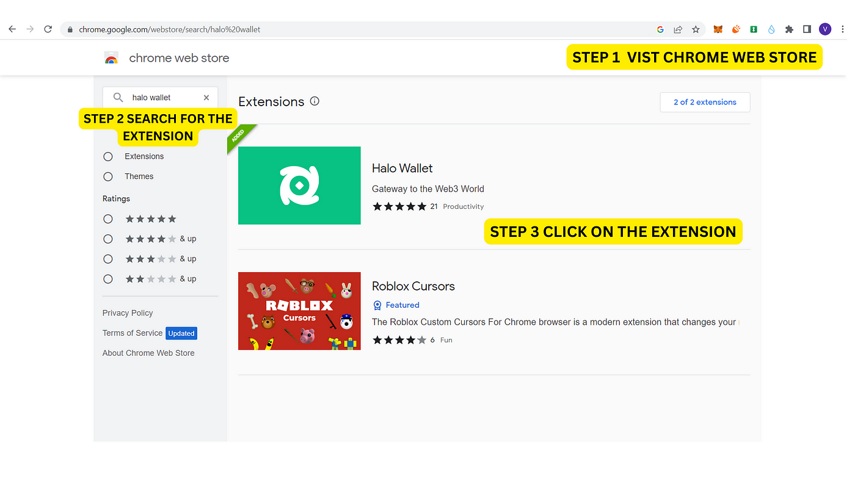Open the Halo Wallet extension title
This screenshot has width=855, height=481.
coord(402,168)
